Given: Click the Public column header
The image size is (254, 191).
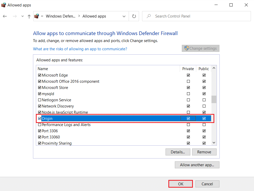Looking at the screenshot, I should click(x=204, y=69).
